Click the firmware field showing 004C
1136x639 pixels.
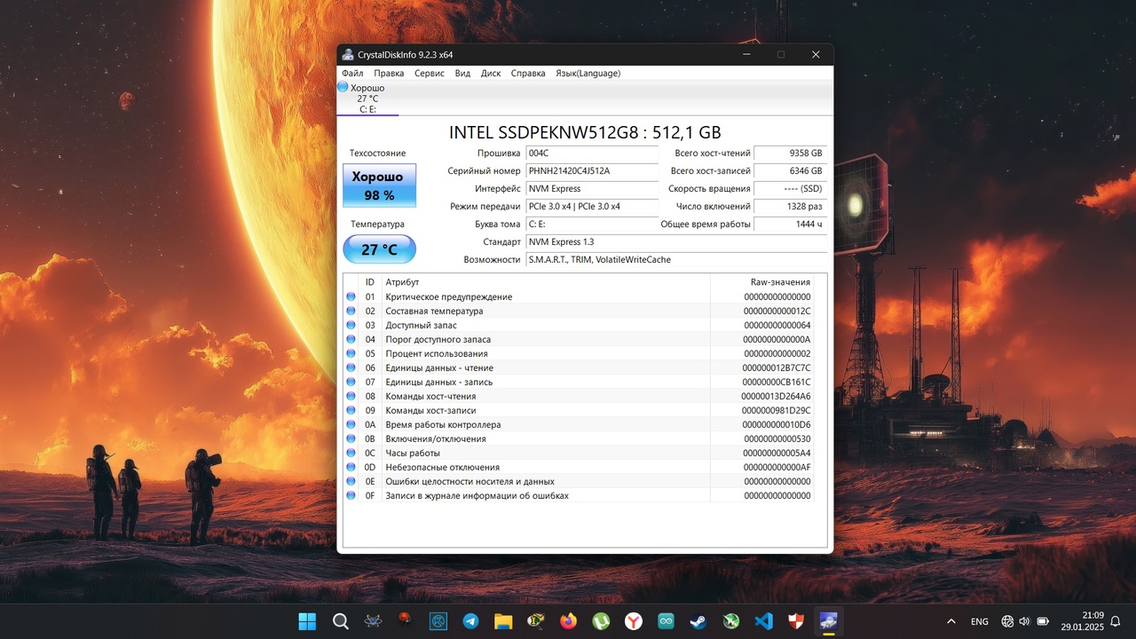pyautogui.click(x=592, y=153)
